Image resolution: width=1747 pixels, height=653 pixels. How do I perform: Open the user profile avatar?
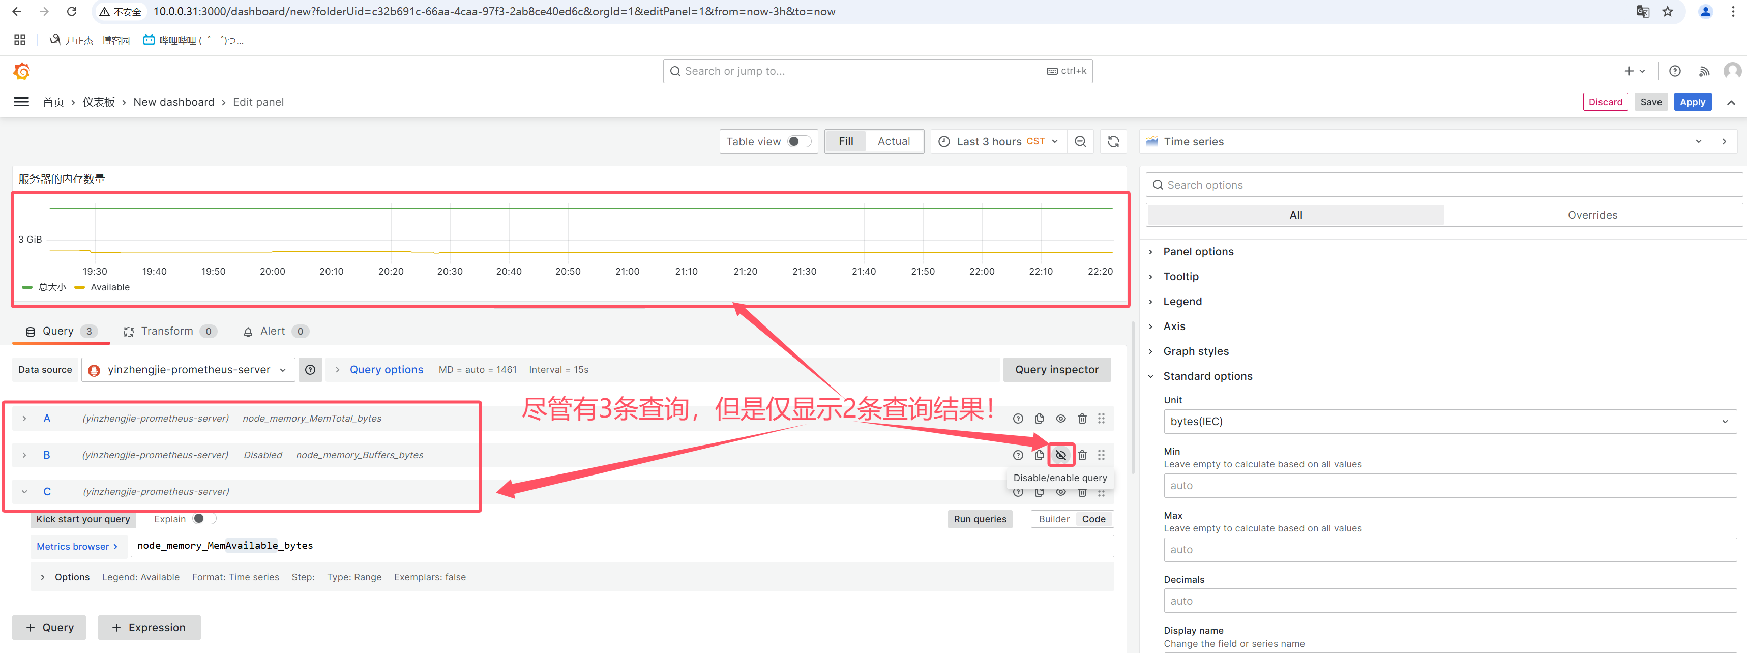[1732, 71]
